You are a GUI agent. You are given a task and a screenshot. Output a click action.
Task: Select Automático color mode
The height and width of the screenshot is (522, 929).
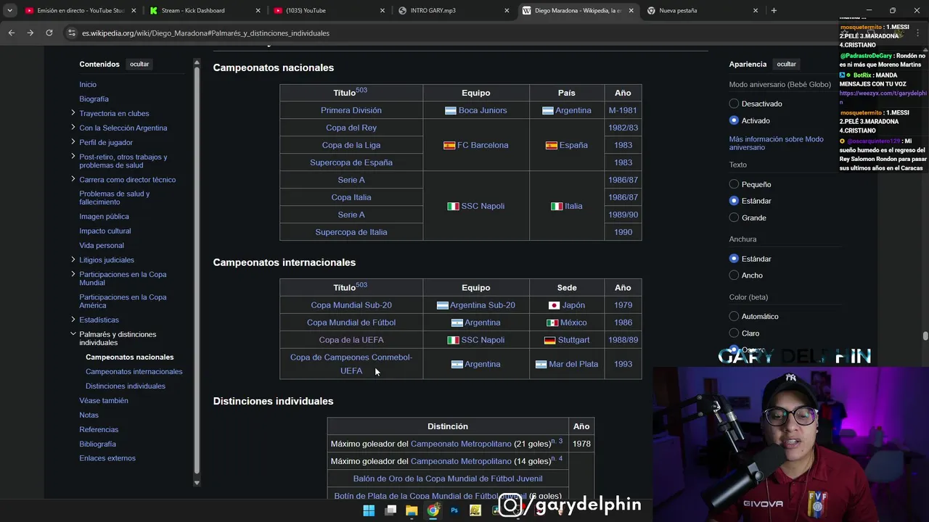pyautogui.click(x=734, y=316)
